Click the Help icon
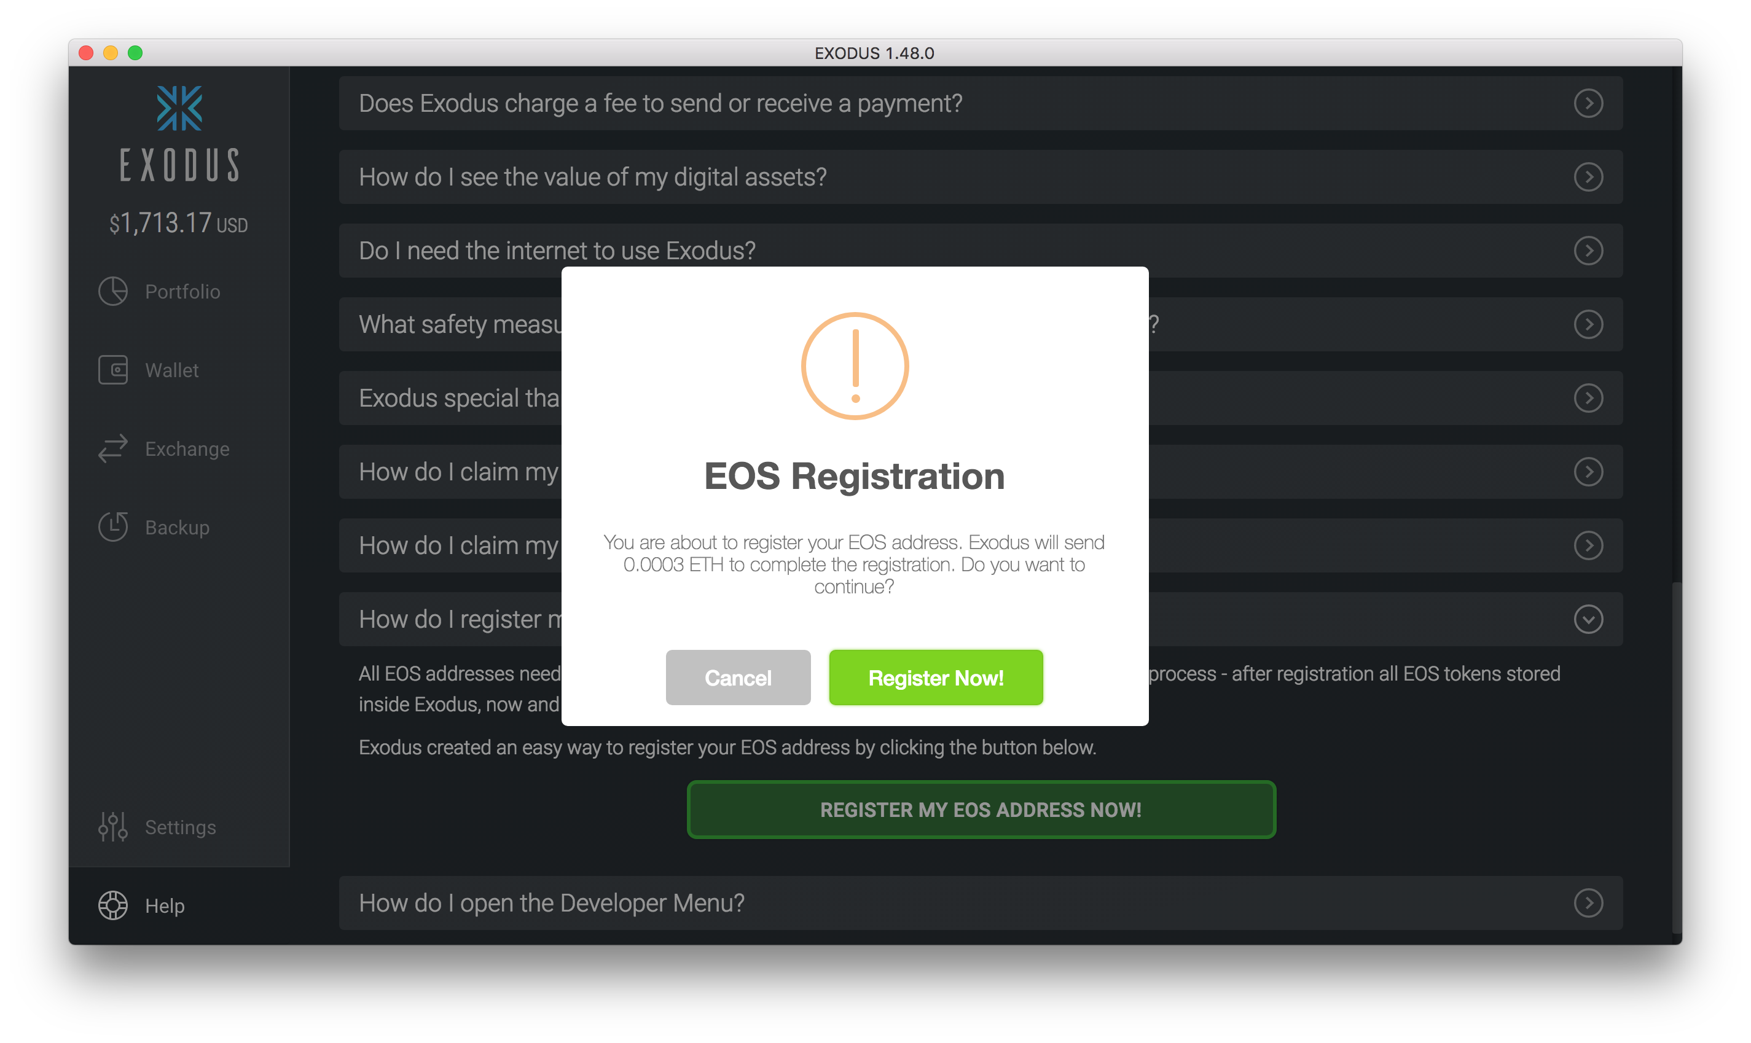 [x=113, y=904]
